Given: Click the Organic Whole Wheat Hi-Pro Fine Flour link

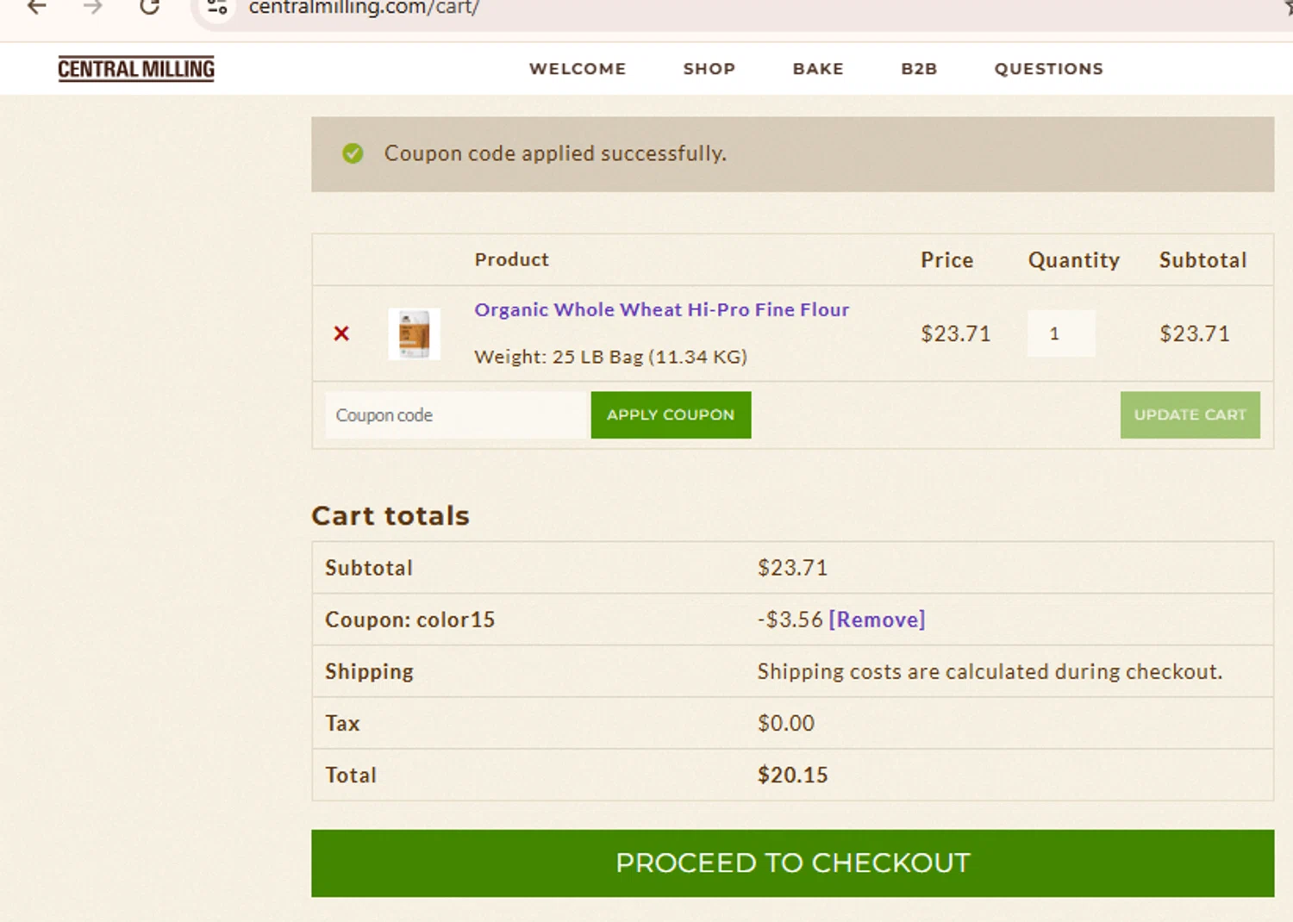Looking at the screenshot, I should click(x=662, y=309).
